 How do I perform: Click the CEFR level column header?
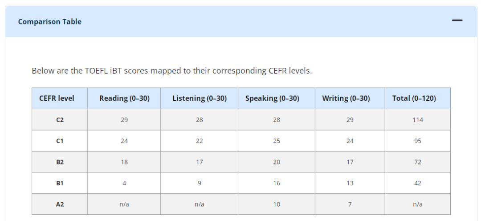pos(57,98)
